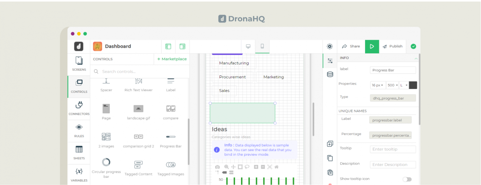Click the Publish button
The height and width of the screenshot is (185, 481).
point(393,46)
